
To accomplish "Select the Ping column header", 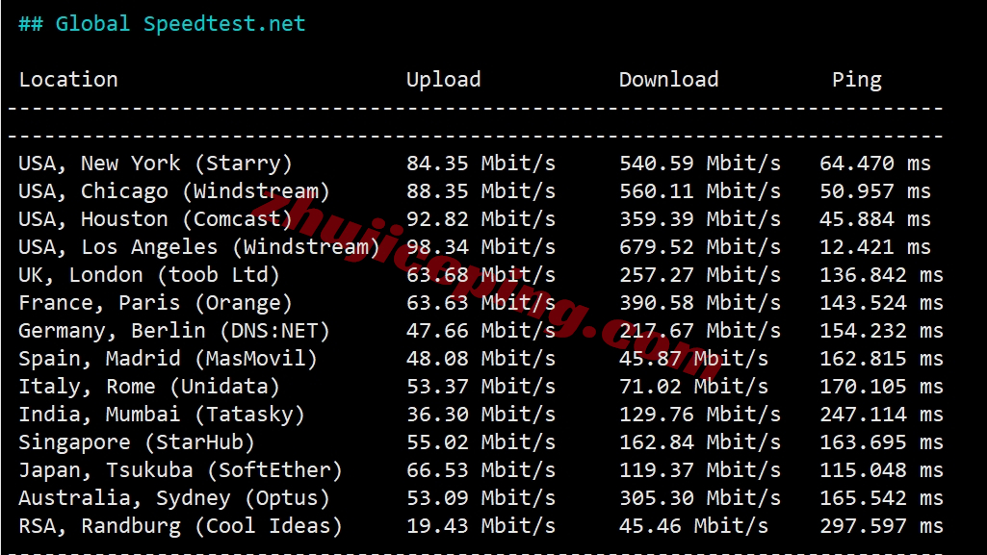I will coord(857,80).
